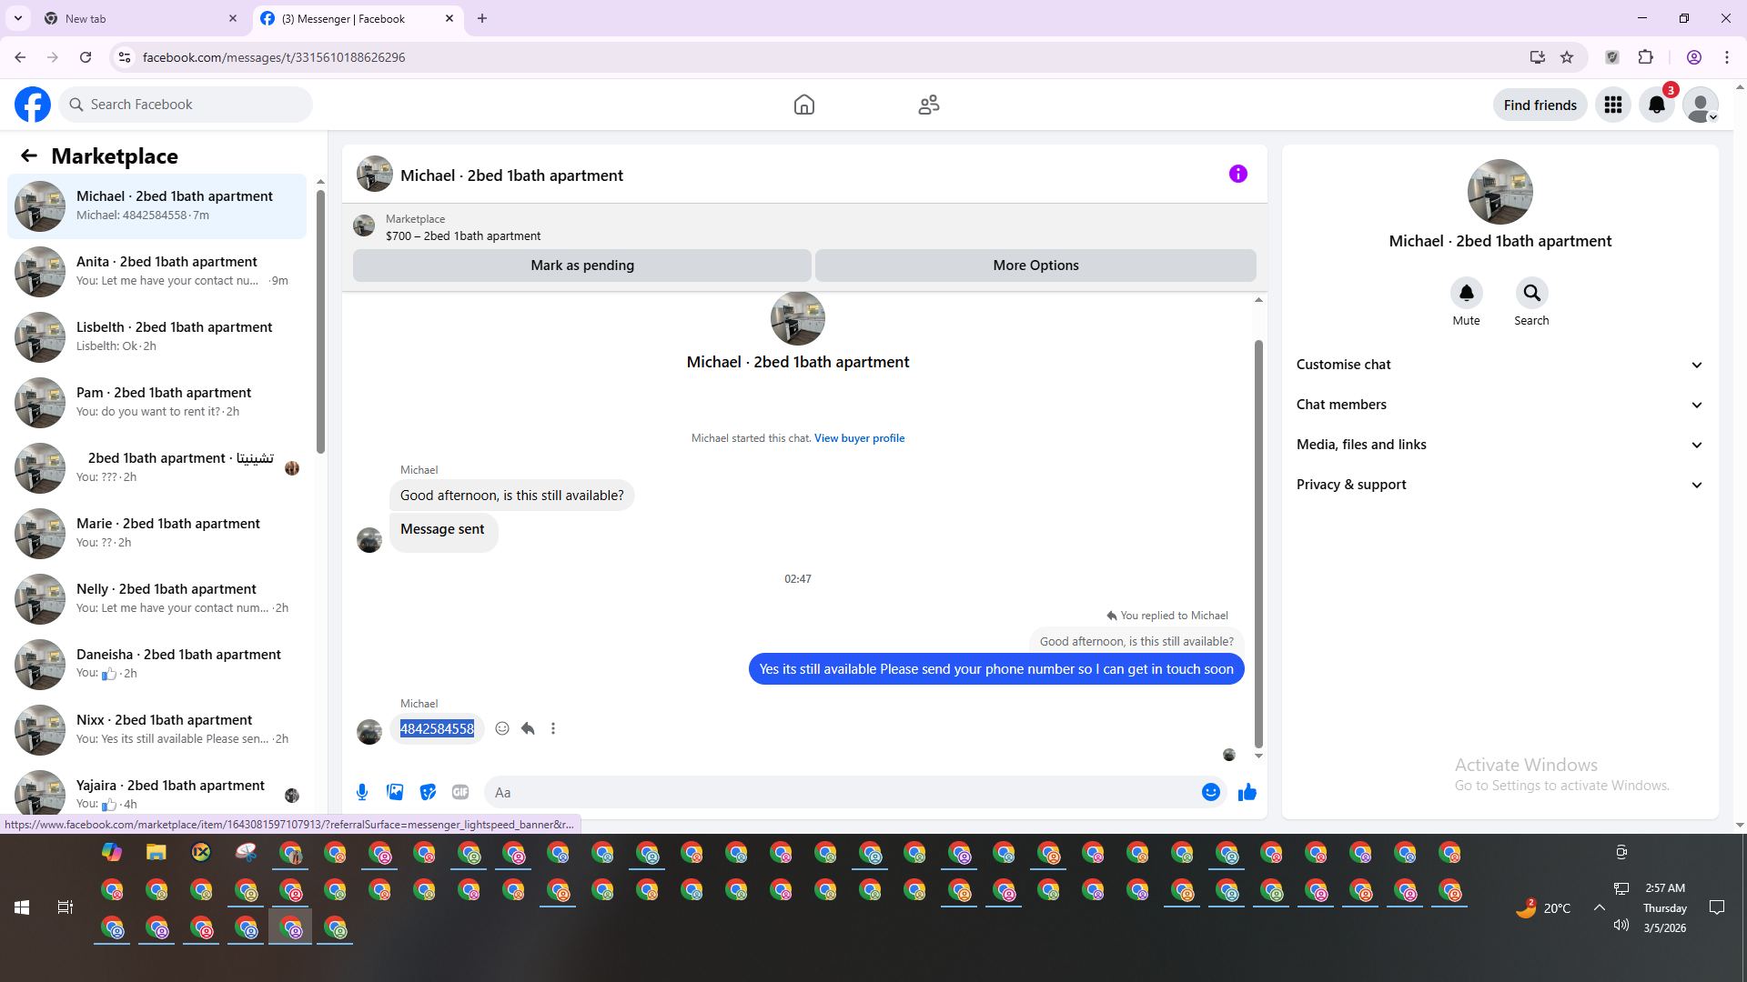Viewport: 1747px width, 982px height.
Task: Open the Windows Start menu
Action: (x=22, y=907)
